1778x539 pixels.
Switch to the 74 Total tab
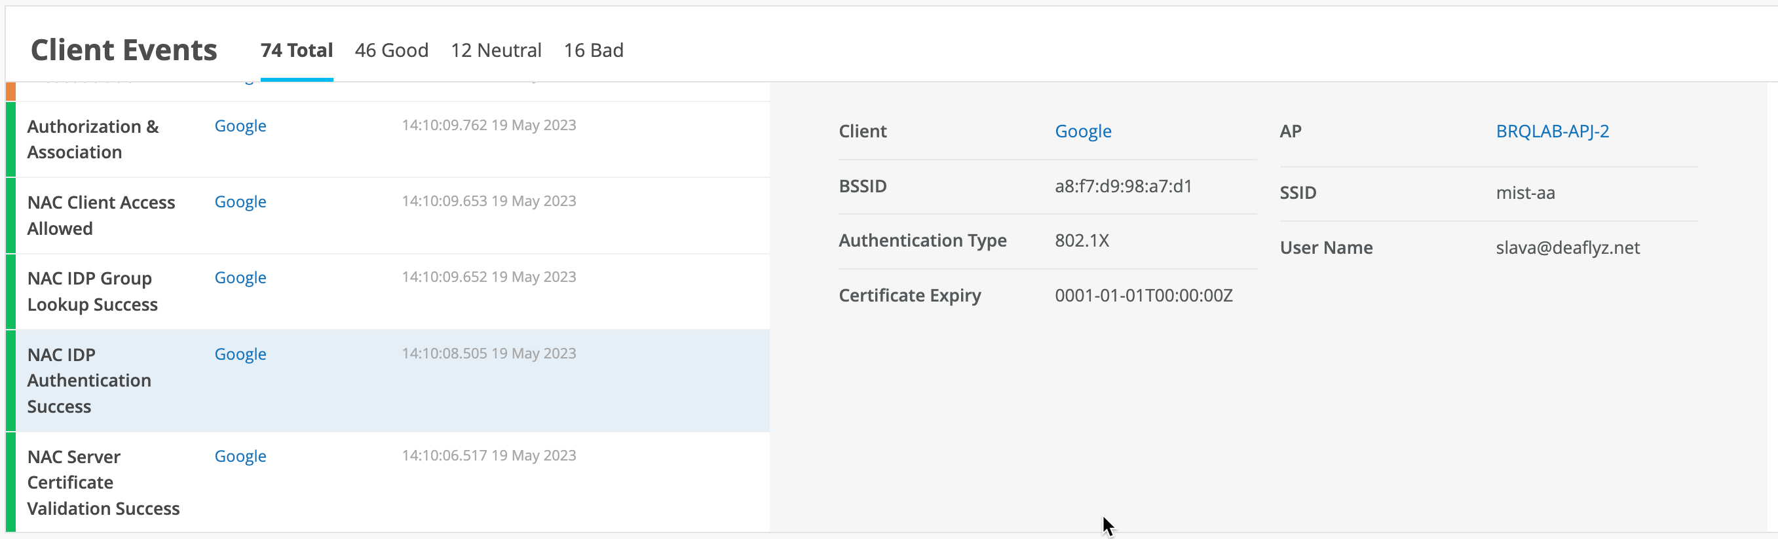pyautogui.click(x=296, y=50)
